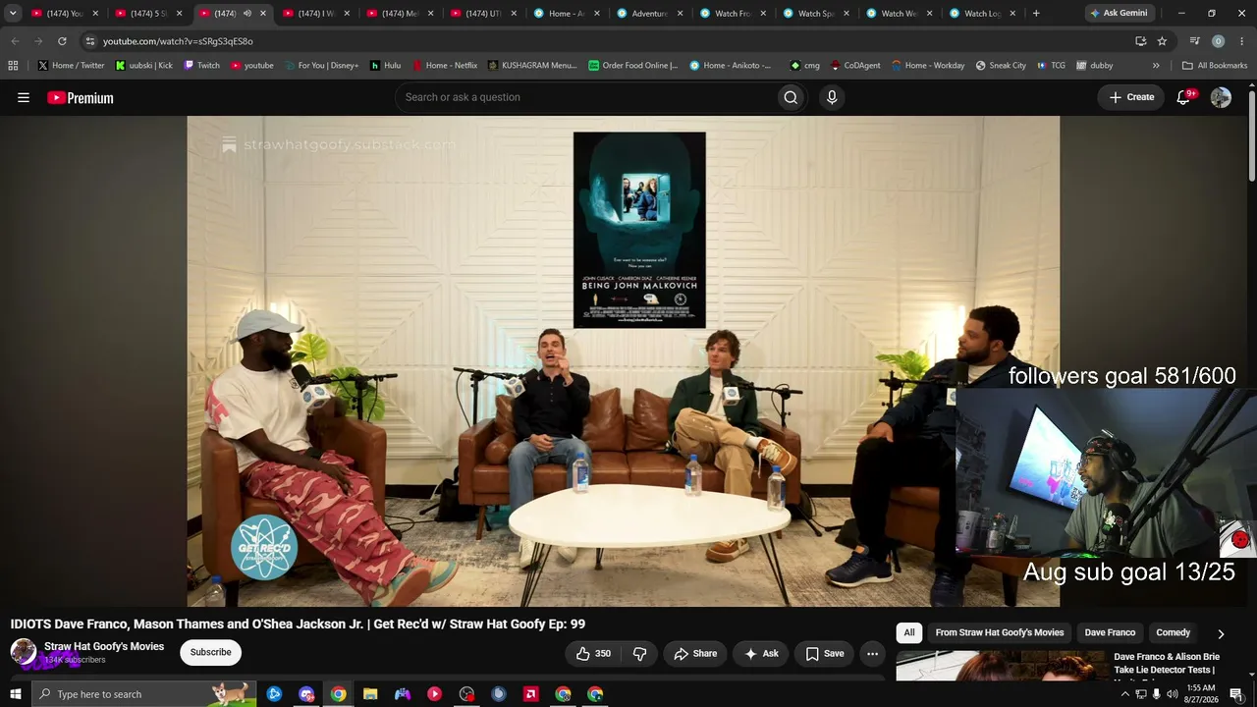Subscribe to Straw Hat Goofy's Movies
This screenshot has width=1257, height=707.
210,652
